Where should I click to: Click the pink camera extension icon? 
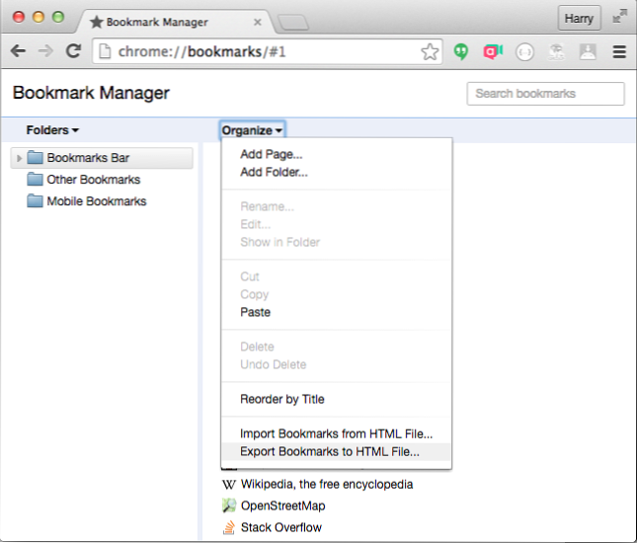point(492,52)
